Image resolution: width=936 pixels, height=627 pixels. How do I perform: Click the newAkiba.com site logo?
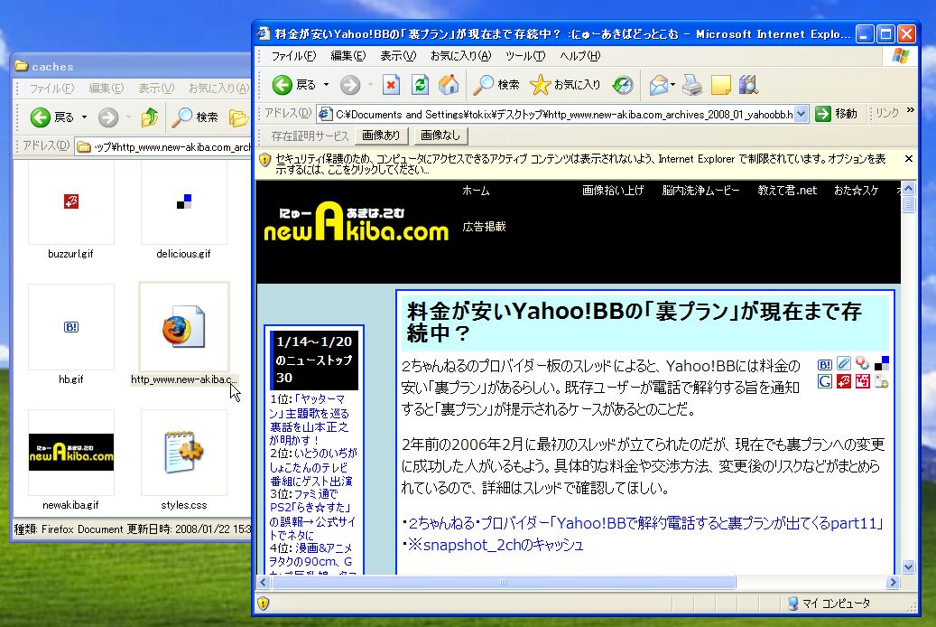tap(356, 222)
